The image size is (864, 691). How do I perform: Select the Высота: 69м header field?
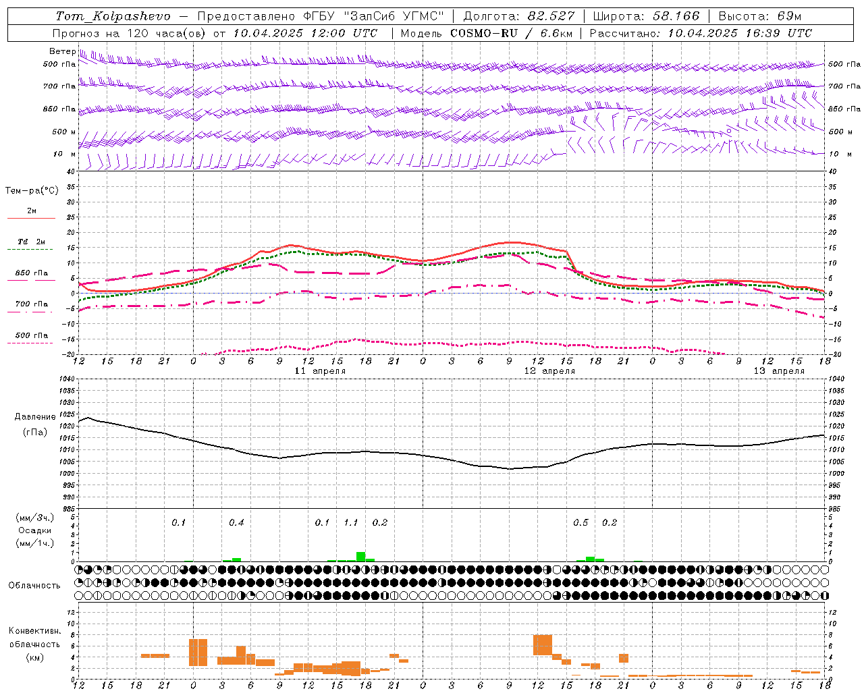(x=759, y=16)
